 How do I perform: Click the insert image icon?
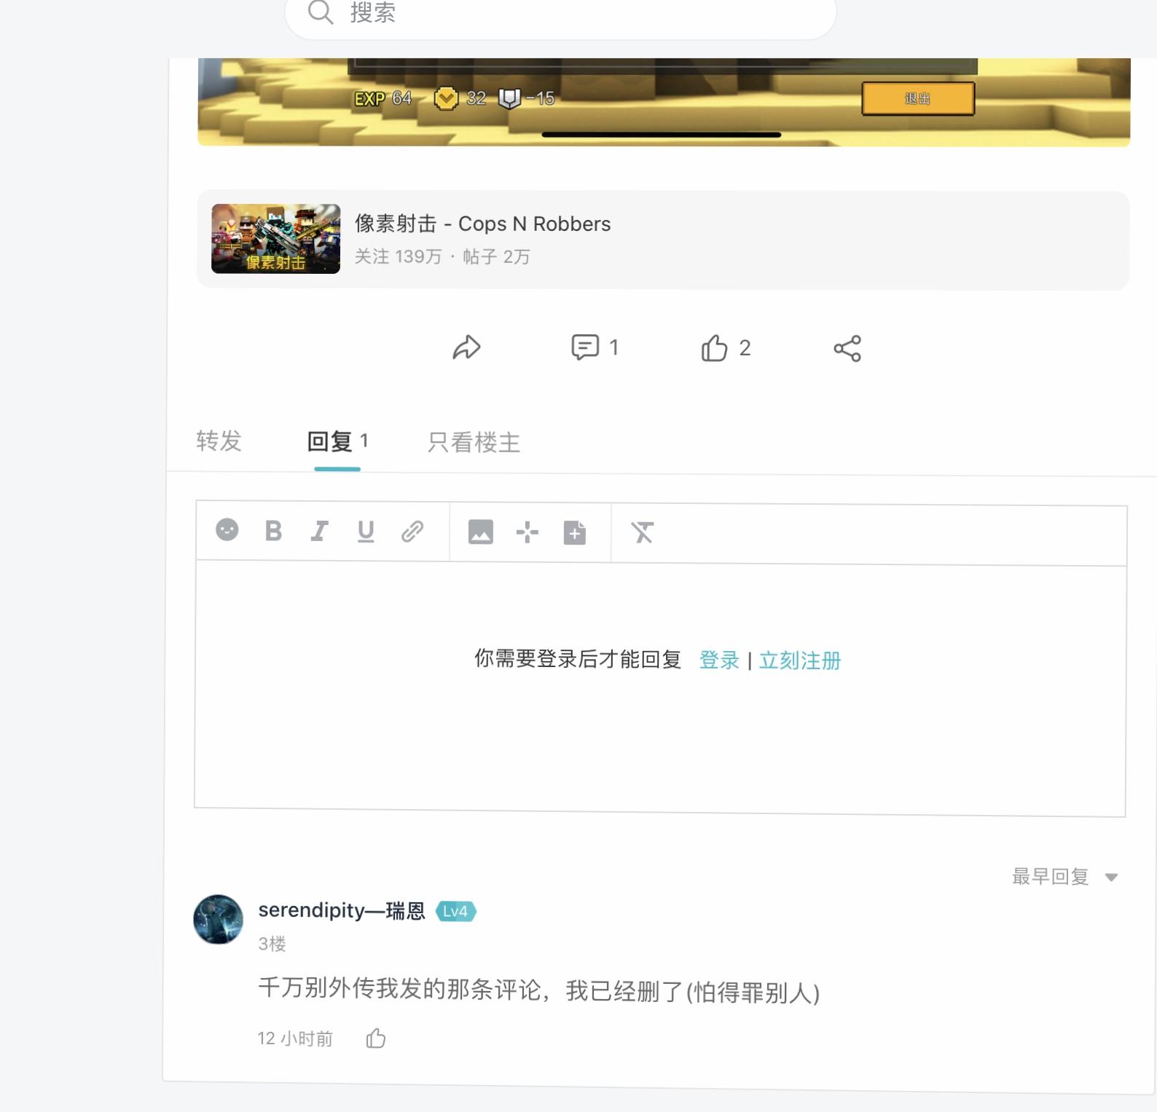pos(480,532)
